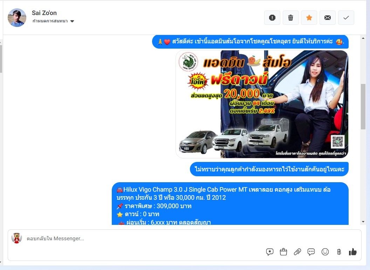Image resolution: width=370 pixels, height=270 pixels.
Task: Click page avatar beside reply field
Action: (16, 238)
